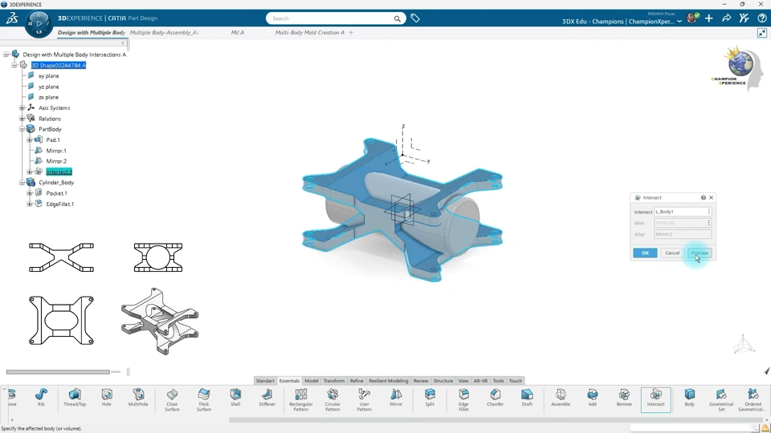Select the Shell tool in toolbar
The image size is (771, 433).
click(235, 397)
